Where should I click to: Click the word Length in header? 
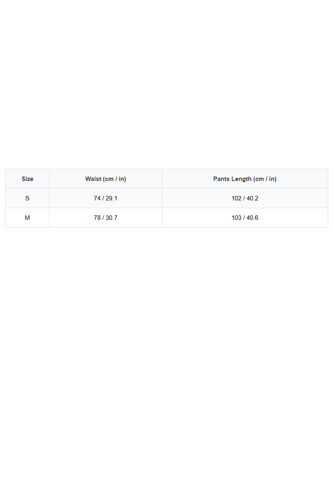click(241, 179)
